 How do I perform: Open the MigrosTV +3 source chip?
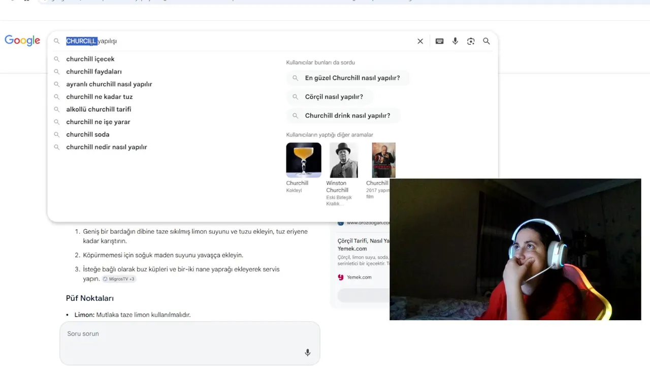119,279
